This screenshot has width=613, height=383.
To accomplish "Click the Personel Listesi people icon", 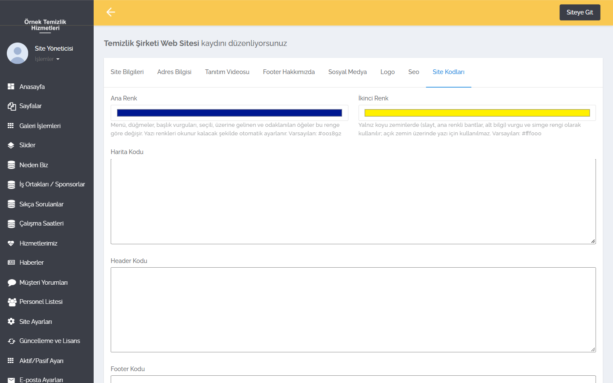I will point(12,302).
